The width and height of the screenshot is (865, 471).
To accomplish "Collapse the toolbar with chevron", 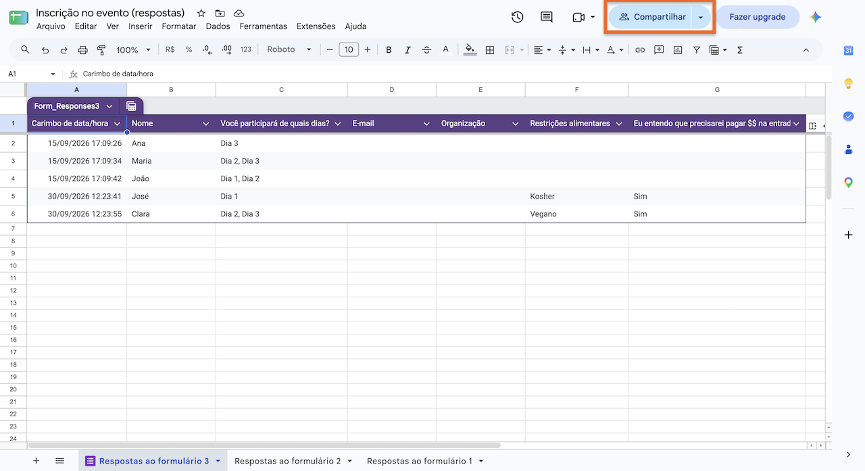I will tap(806, 49).
